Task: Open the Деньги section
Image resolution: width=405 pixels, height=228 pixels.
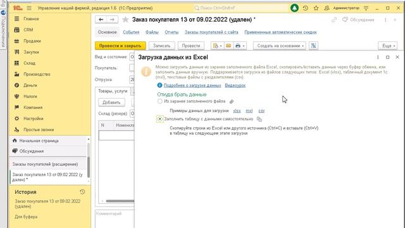Action: tap(30, 85)
